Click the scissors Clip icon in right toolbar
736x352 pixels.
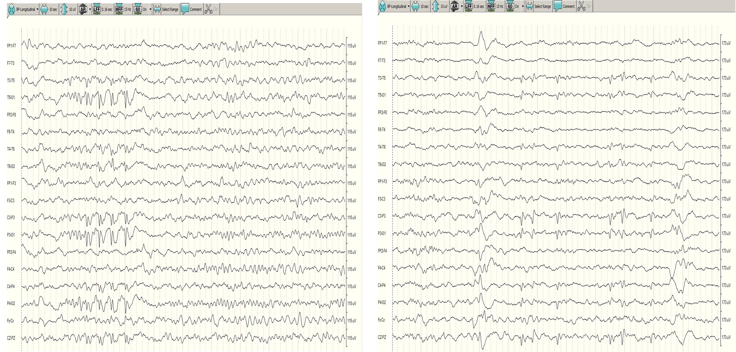click(581, 6)
